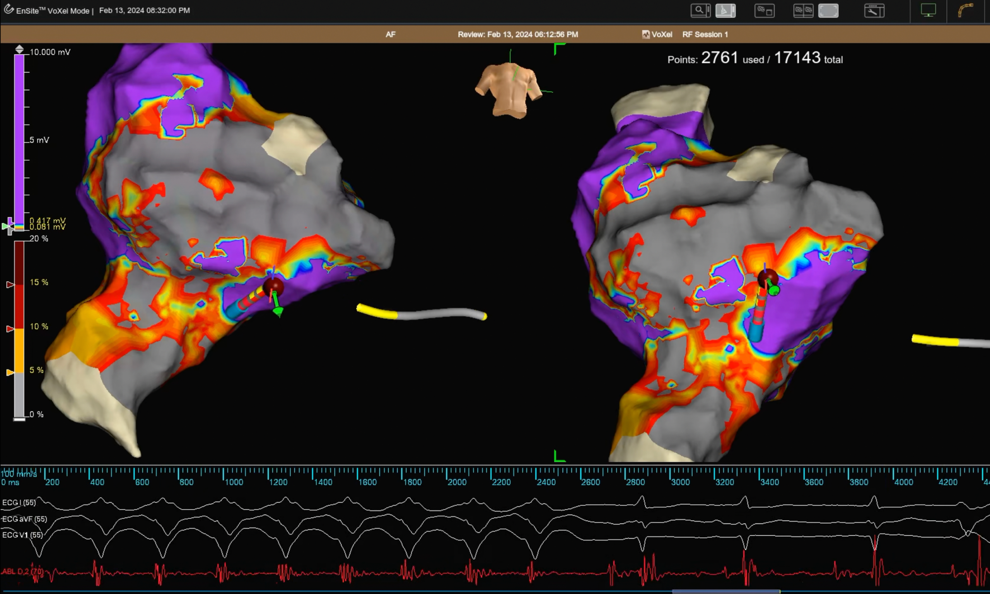Click the up-down stepper above voltage bar
990x594 pixels.
pyautogui.click(x=19, y=50)
